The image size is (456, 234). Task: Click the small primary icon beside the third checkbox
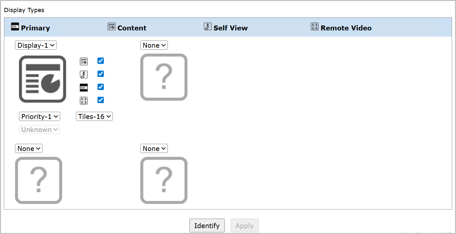click(84, 87)
